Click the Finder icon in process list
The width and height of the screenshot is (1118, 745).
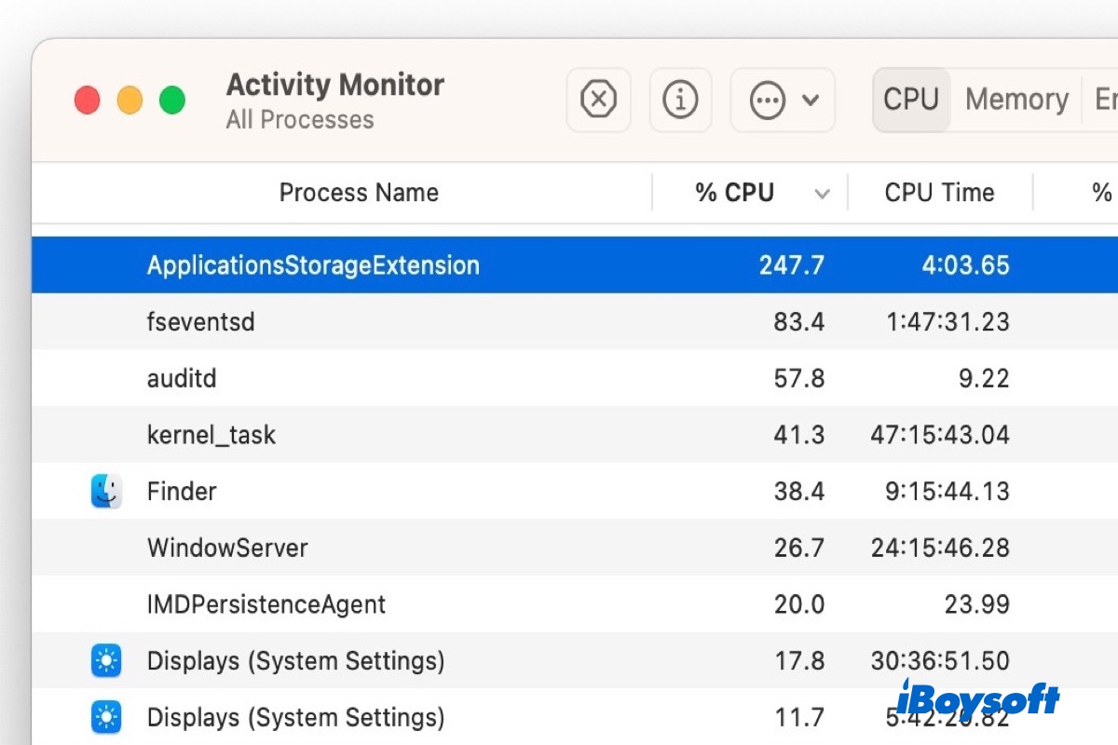click(106, 491)
